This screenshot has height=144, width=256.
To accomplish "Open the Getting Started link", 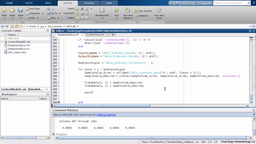I will coord(106,115).
